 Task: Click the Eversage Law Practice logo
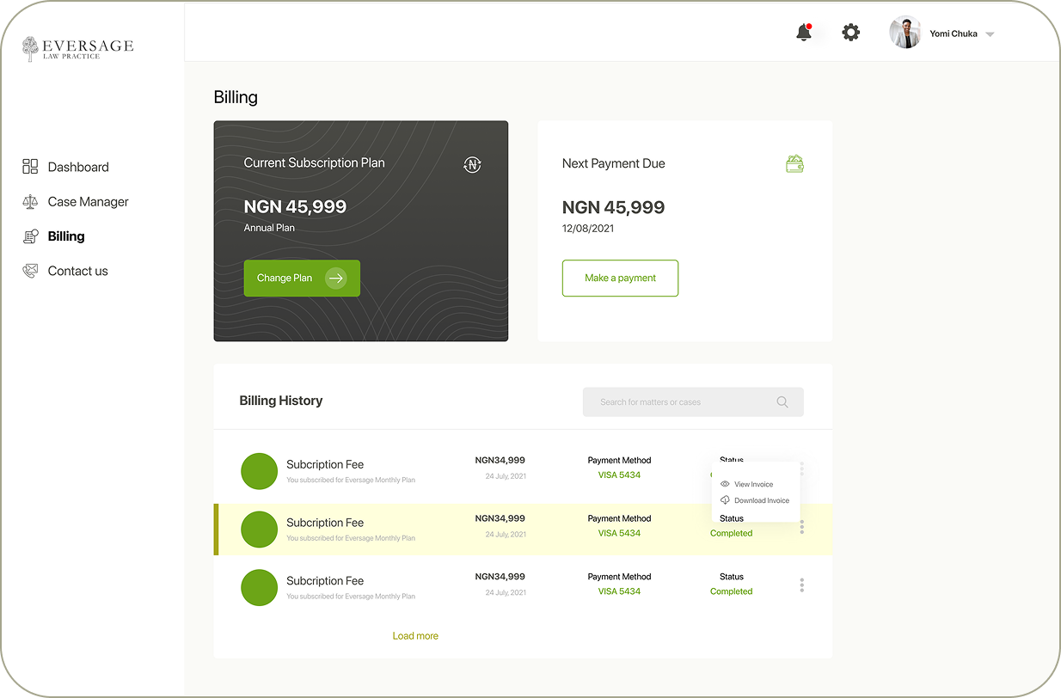pyautogui.click(x=77, y=49)
